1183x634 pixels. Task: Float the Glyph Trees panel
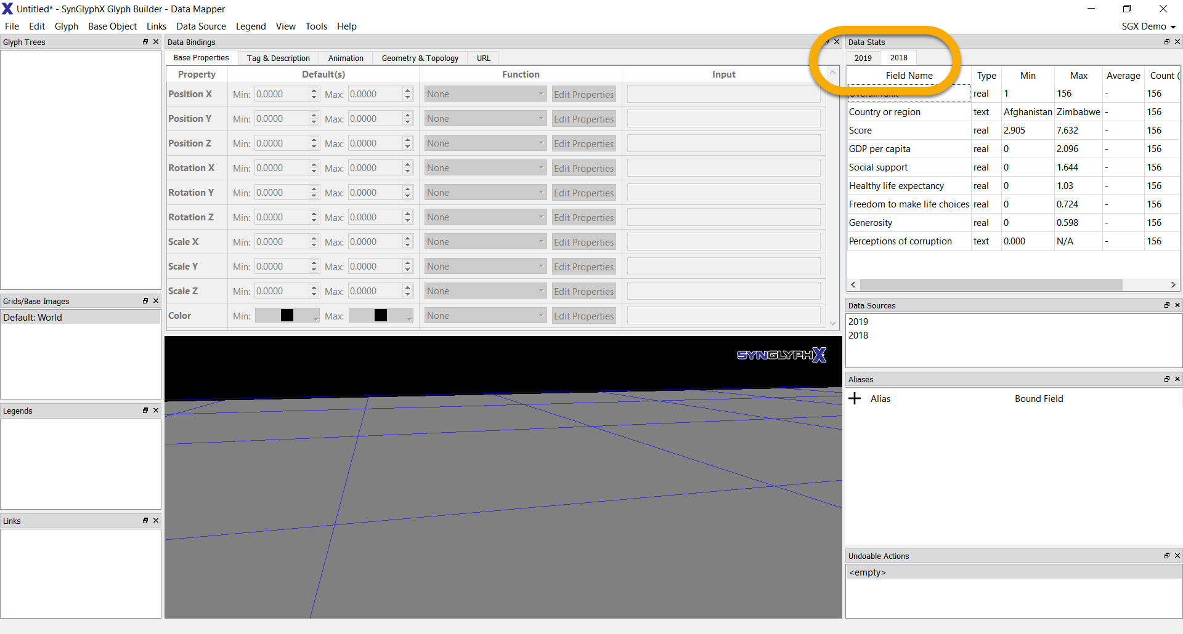145,42
